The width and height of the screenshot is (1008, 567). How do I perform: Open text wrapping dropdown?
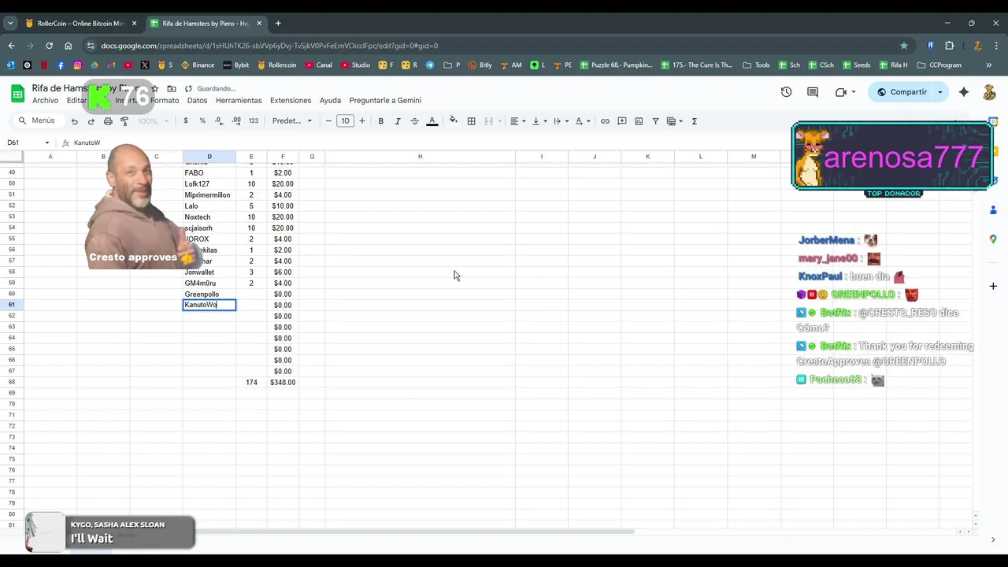pos(561,121)
